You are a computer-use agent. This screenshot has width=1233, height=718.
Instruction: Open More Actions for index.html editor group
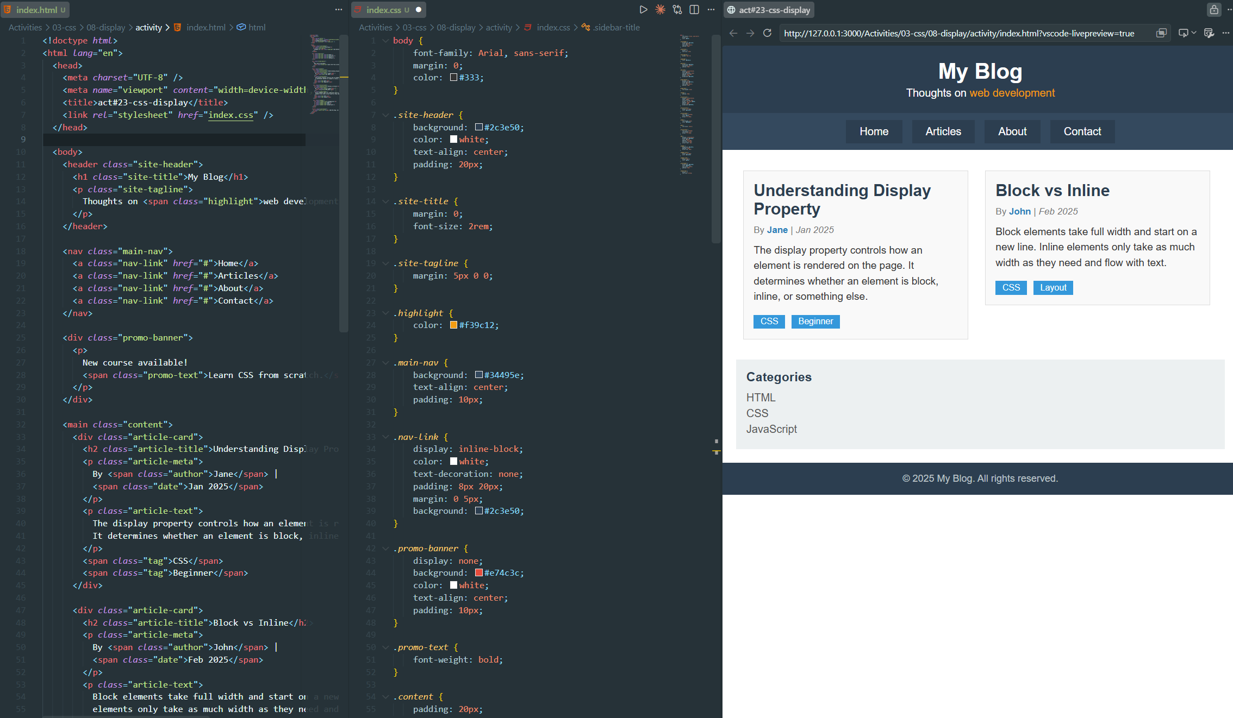click(339, 10)
